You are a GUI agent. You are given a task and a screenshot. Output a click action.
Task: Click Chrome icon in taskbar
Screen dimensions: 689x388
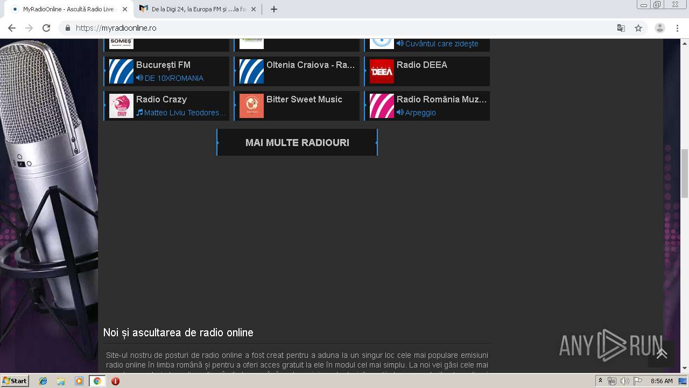point(97,381)
